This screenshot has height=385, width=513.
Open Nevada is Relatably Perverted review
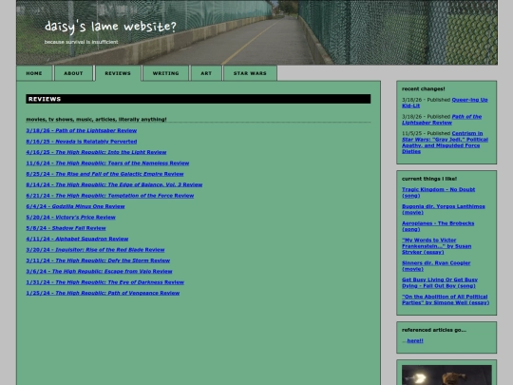click(x=82, y=142)
